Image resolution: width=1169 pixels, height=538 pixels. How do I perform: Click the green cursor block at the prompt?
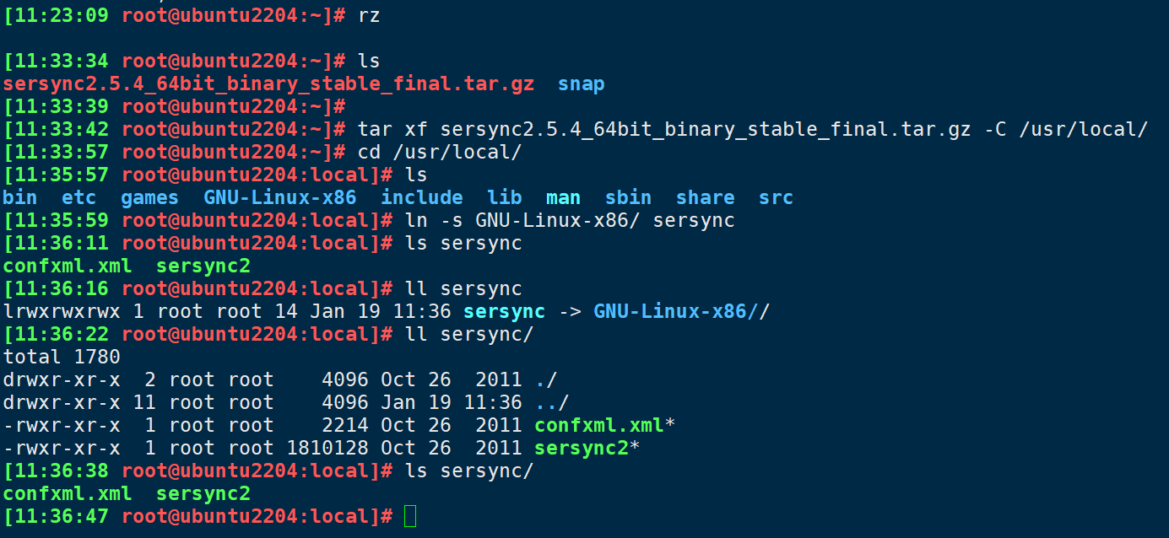click(x=410, y=515)
